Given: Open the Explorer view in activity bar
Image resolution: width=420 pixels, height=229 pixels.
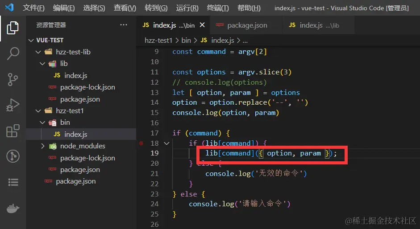Looking at the screenshot, I should pos(12,28).
